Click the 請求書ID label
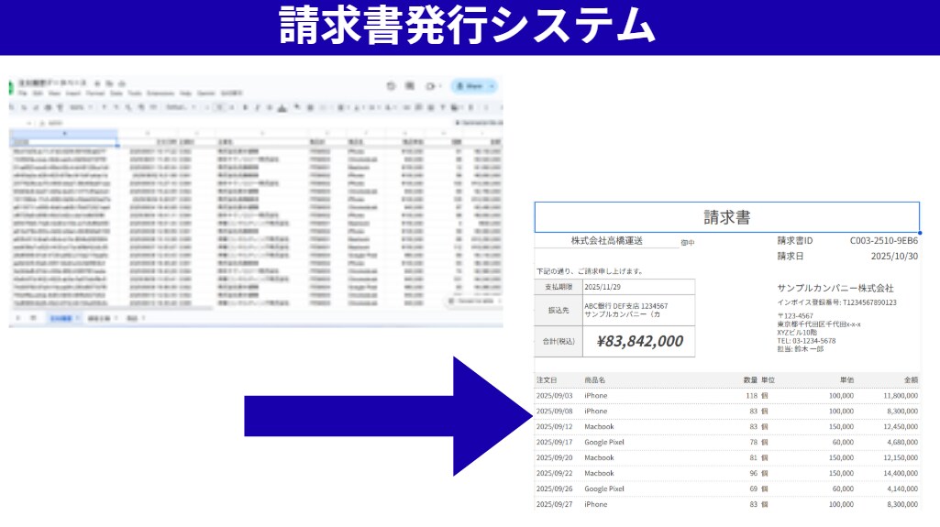This screenshot has height=527, width=940. [x=795, y=241]
